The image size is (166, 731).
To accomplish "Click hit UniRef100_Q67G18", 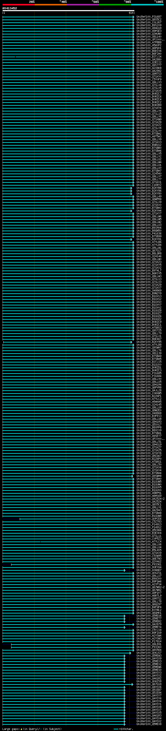I will point(149,684).
